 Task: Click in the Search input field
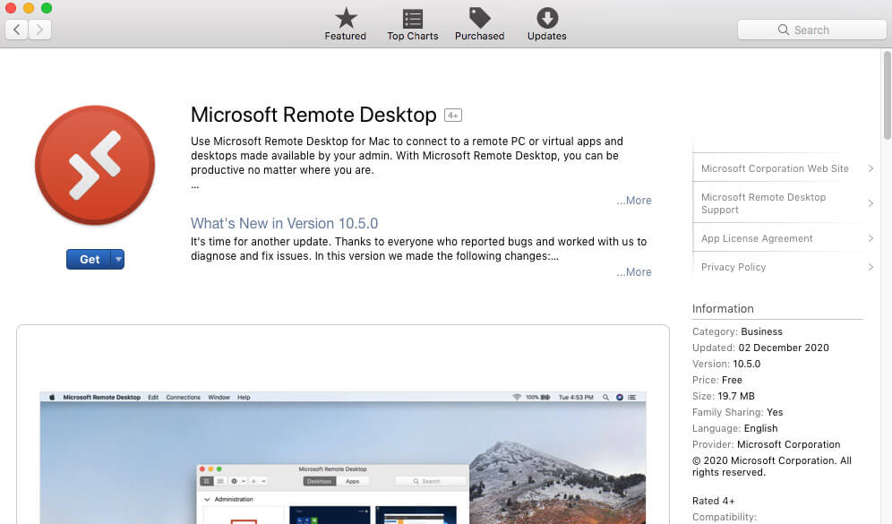point(811,30)
